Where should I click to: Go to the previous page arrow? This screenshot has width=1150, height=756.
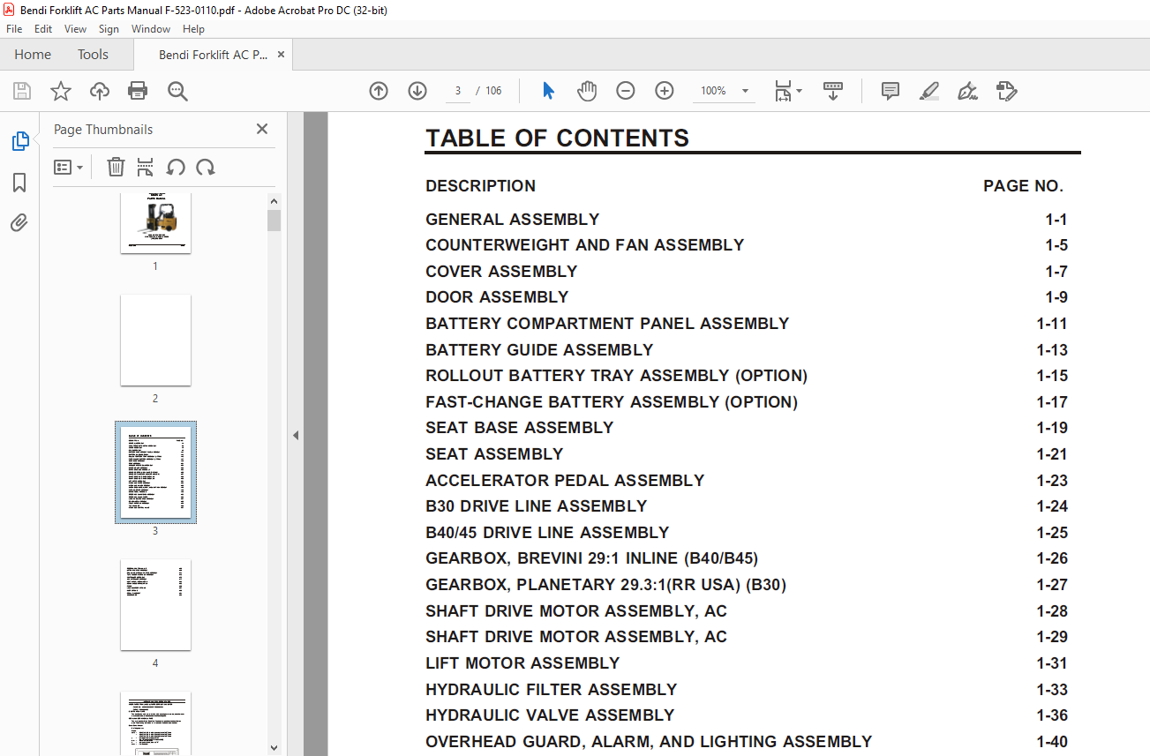click(x=379, y=91)
